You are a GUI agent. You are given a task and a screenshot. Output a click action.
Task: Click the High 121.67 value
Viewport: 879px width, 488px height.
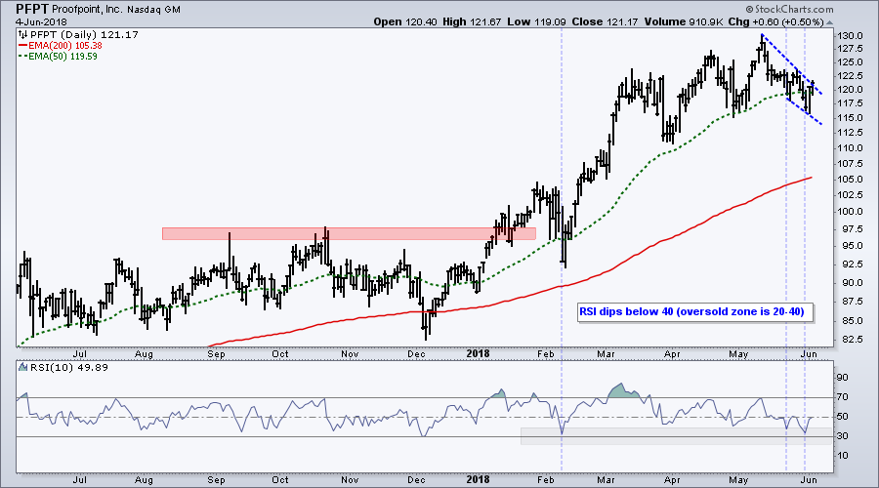click(x=473, y=21)
